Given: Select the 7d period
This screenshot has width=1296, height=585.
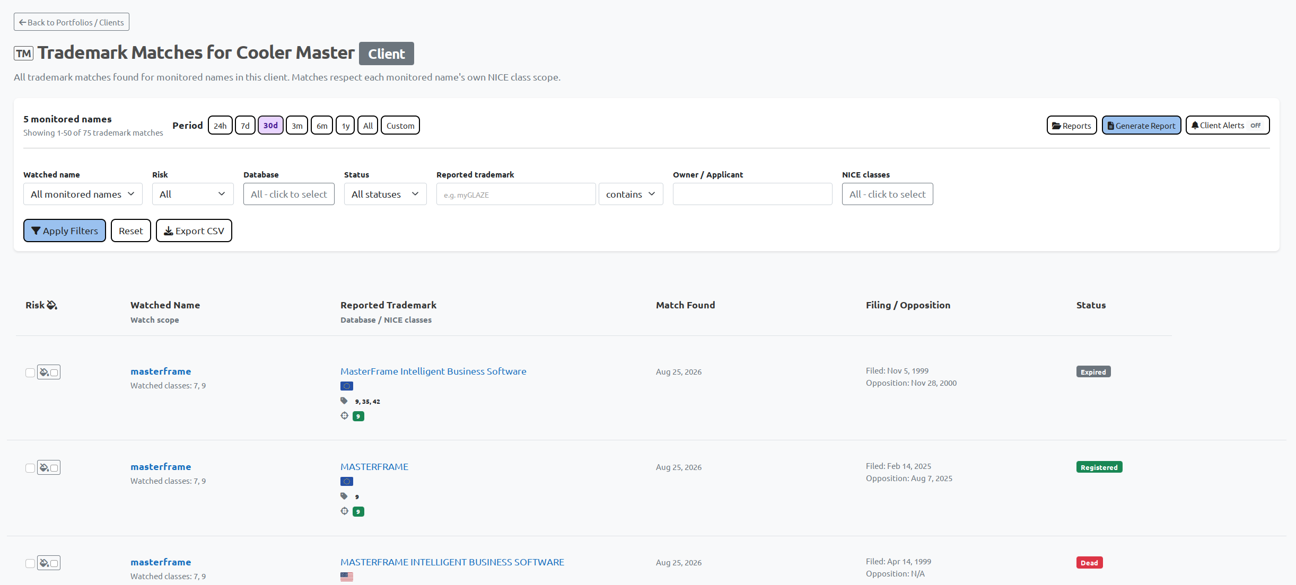Looking at the screenshot, I should 245,126.
